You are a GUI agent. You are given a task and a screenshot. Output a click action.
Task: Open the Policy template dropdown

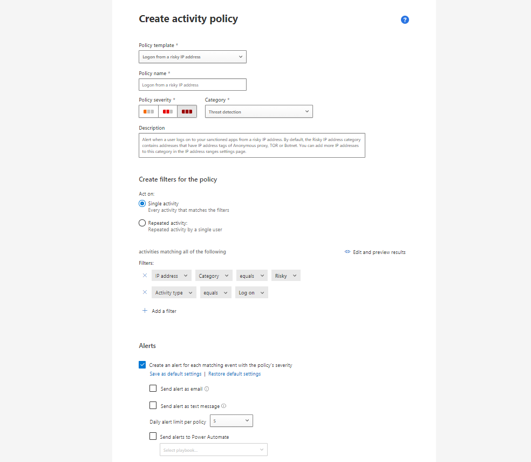pos(192,57)
